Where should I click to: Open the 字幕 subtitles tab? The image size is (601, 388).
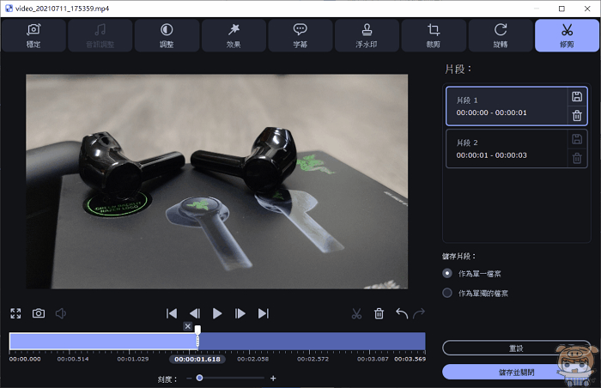(x=300, y=35)
